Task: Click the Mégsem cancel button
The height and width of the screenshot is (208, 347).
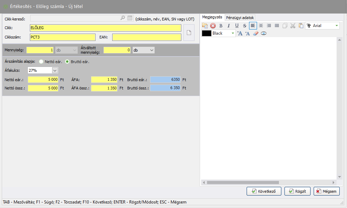Action: click(327, 191)
